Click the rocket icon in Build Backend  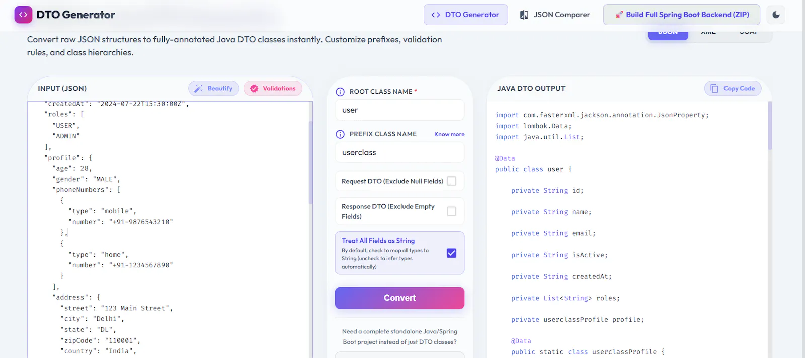(619, 15)
